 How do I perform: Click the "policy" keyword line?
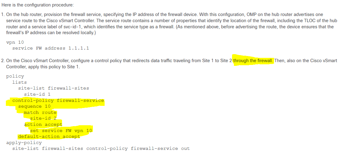click(15, 76)
